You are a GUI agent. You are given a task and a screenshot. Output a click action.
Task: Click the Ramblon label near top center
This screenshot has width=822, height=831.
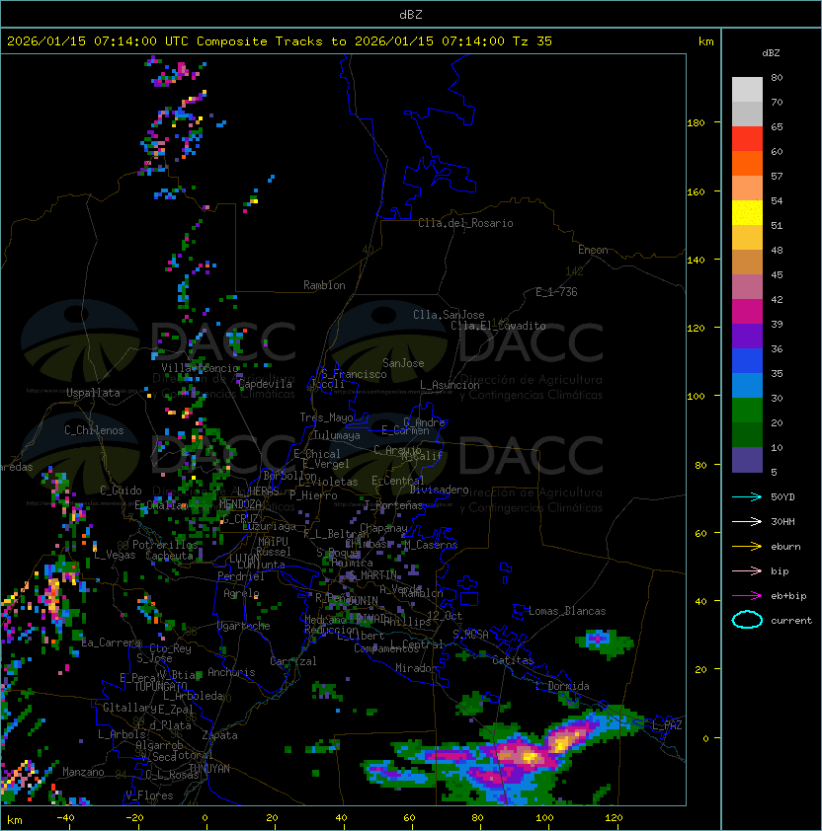coord(324,285)
